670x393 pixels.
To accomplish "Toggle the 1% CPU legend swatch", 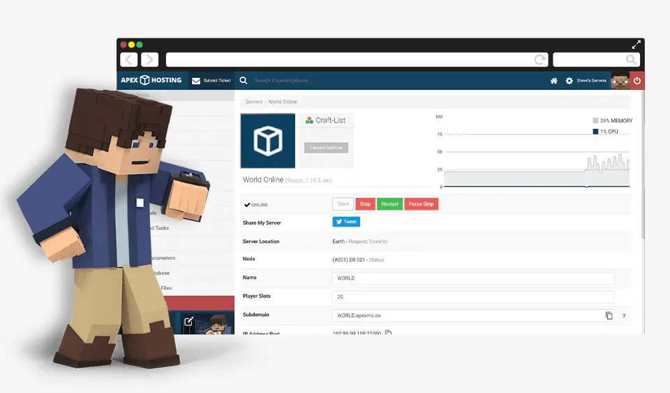I will (595, 132).
